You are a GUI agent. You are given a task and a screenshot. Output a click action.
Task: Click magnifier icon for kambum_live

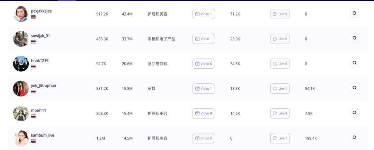click(355, 138)
